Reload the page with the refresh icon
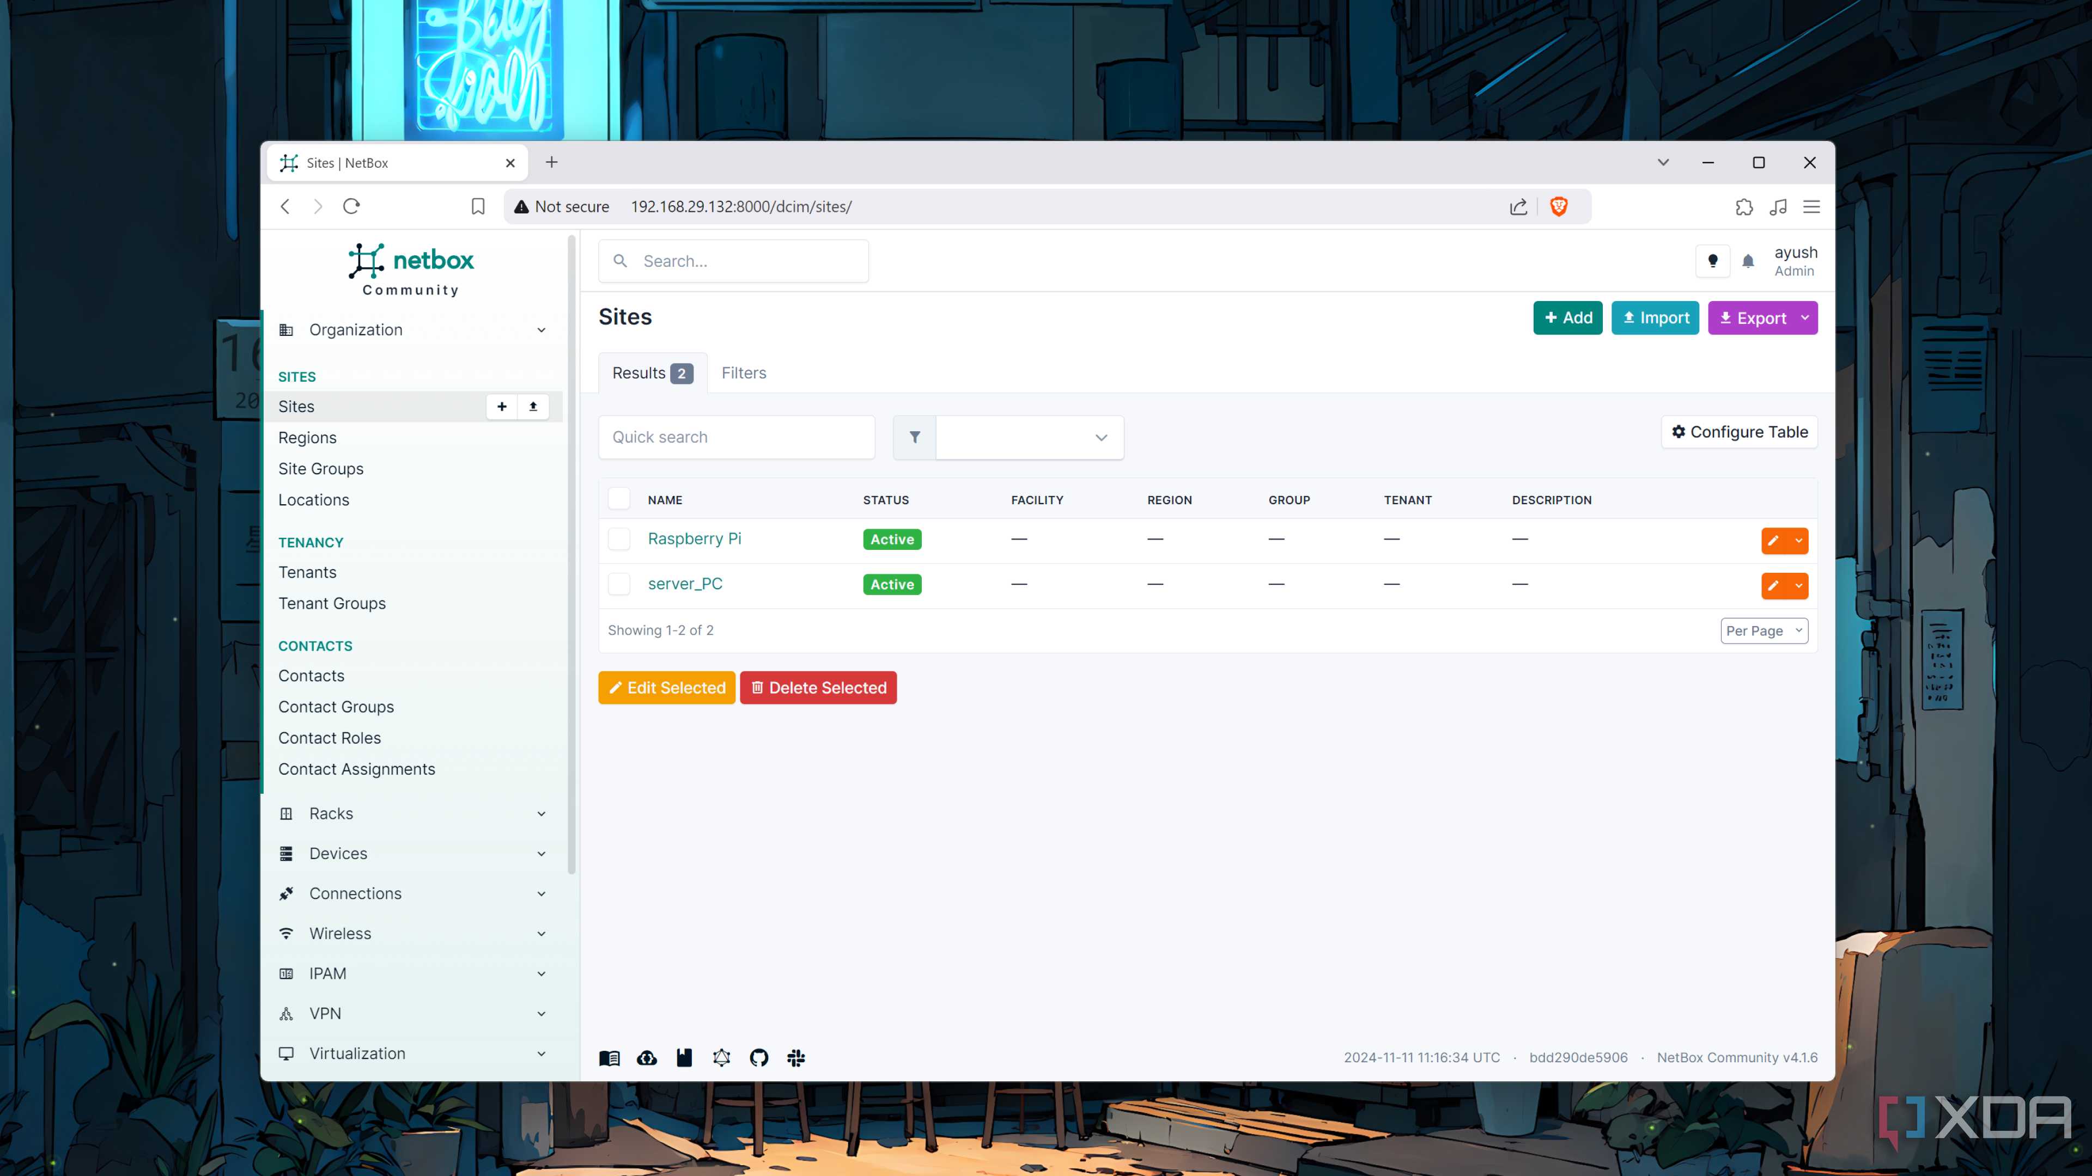 point(351,206)
